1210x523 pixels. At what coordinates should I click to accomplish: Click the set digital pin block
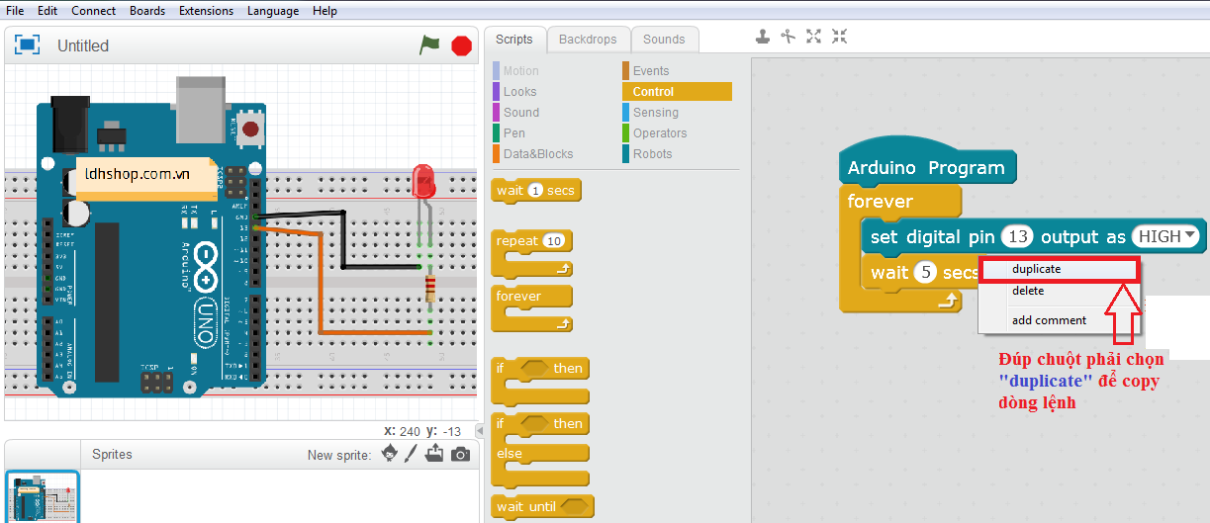click(1033, 236)
